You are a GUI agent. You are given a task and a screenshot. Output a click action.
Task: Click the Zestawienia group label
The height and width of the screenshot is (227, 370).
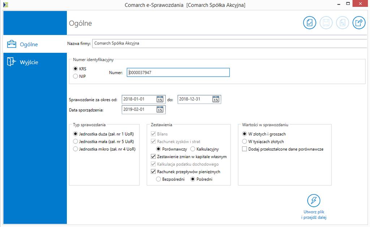point(162,125)
